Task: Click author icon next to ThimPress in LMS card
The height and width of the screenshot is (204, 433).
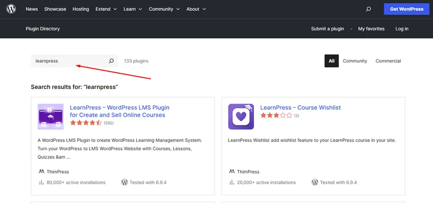Action: 42,171
